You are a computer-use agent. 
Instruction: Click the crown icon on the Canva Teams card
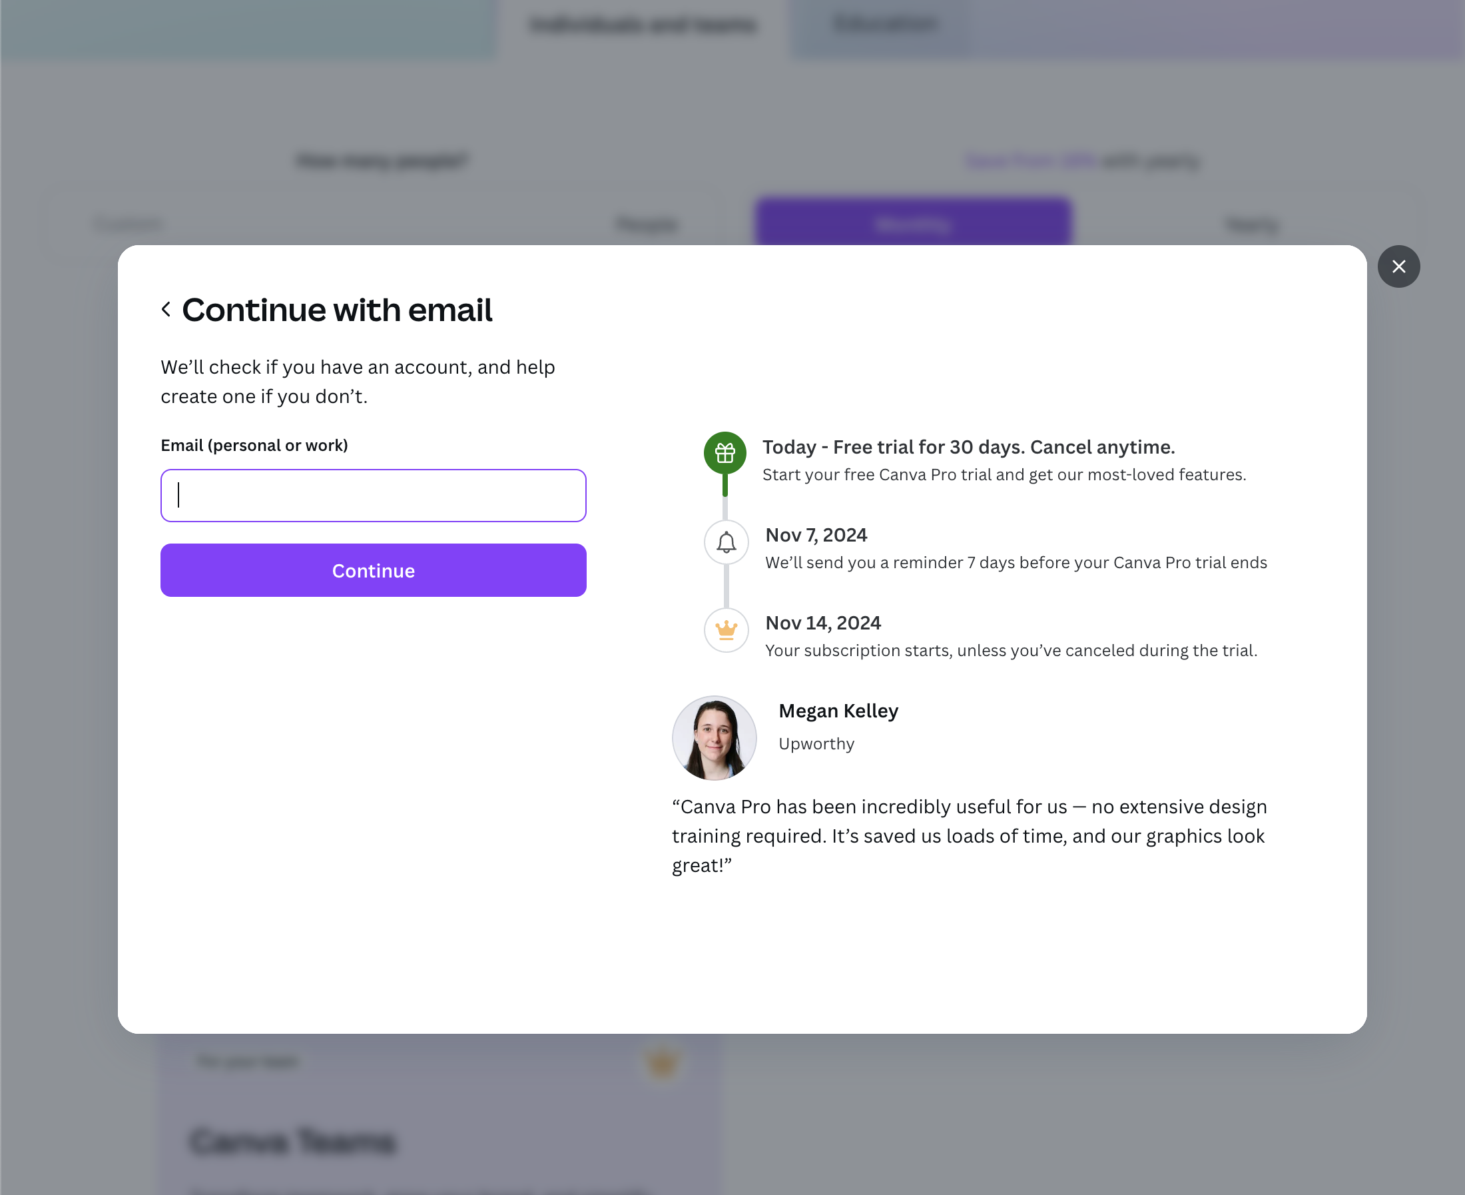660,1063
